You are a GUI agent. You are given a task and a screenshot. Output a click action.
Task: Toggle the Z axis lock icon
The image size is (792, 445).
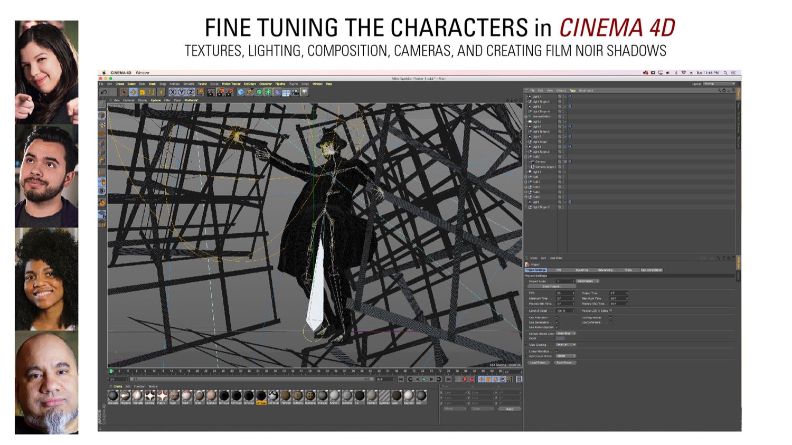click(x=191, y=92)
